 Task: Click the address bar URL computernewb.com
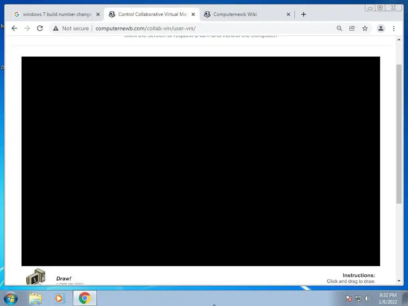(145, 28)
